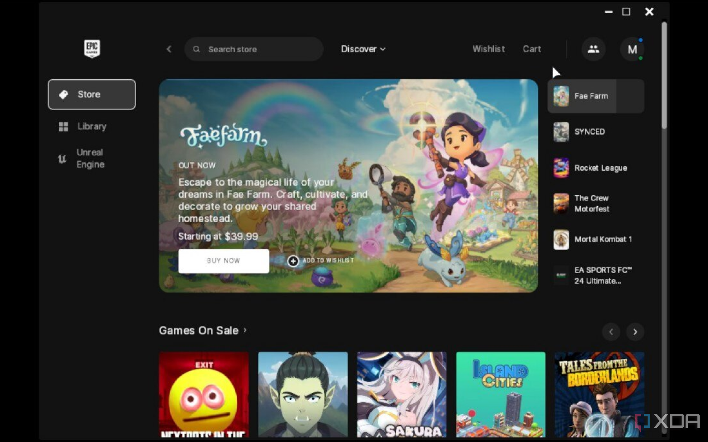The height and width of the screenshot is (442, 708).
Task: Open the Library section
Action: (92, 126)
